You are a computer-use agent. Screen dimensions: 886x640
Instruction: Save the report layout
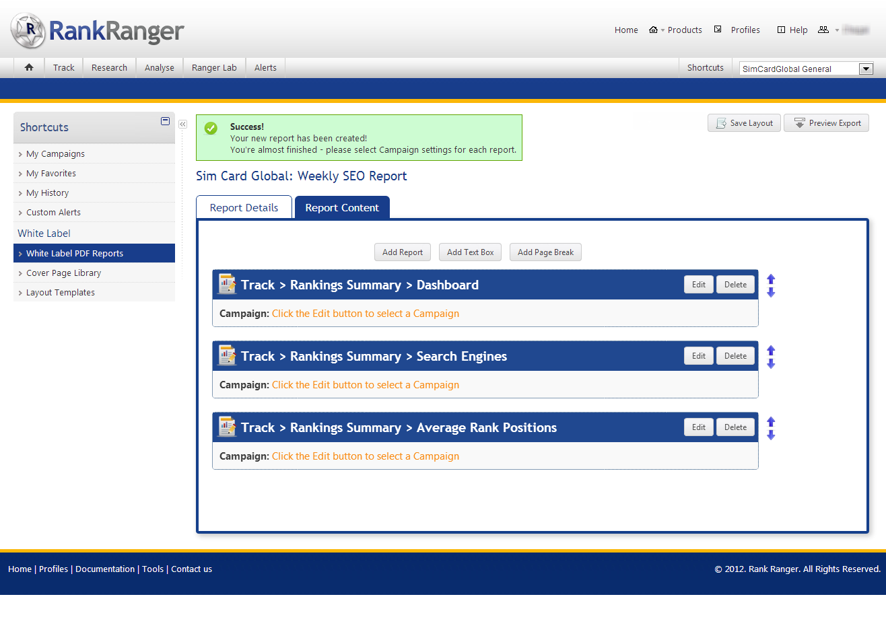point(744,123)
